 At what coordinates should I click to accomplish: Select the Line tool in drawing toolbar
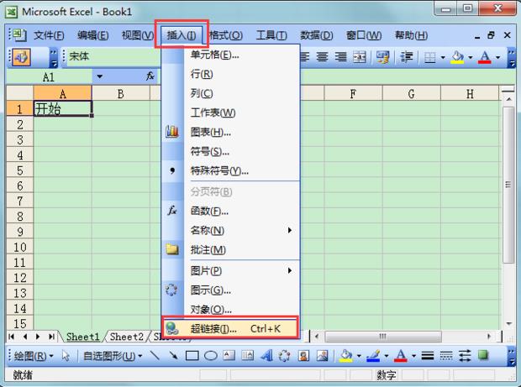pos(155,356)
